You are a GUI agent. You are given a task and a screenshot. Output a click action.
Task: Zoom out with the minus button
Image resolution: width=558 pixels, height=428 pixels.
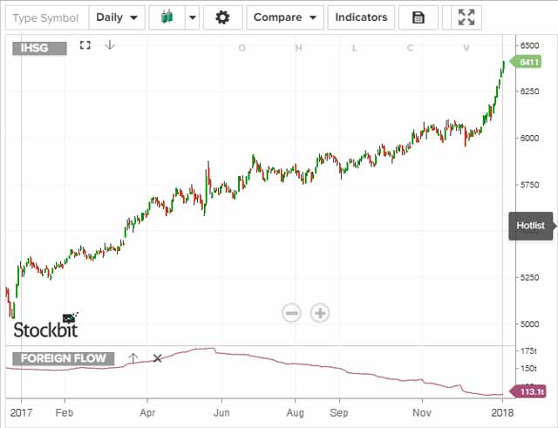click(291, 313)
